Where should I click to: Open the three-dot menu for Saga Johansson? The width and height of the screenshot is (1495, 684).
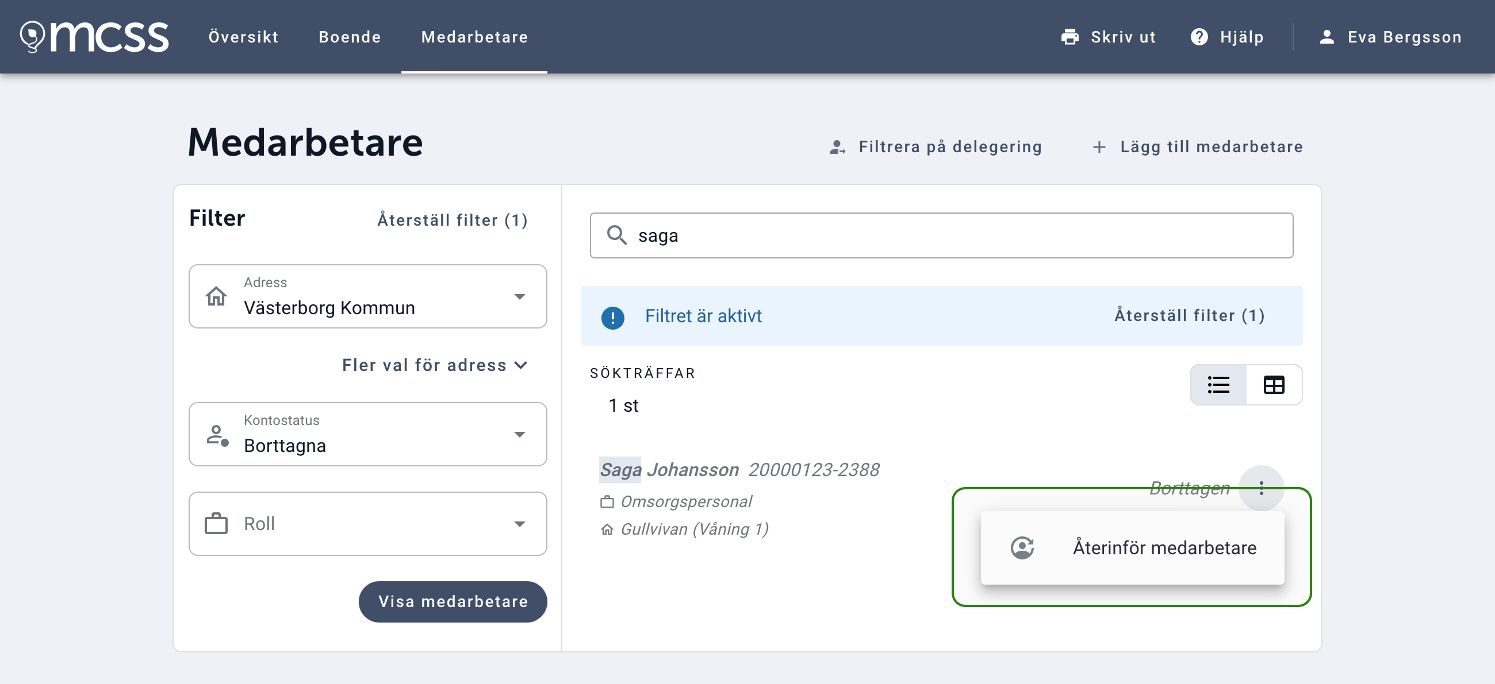pyautogui.click(x=1260, y=488)
